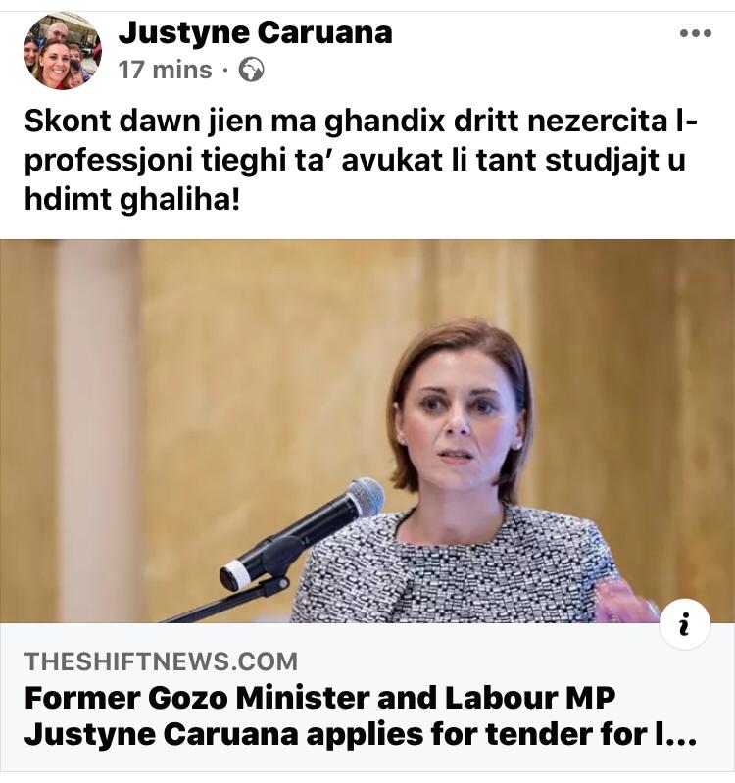The image size is (735, 783).
Task: Open the article preview image
Action: [x=367, y=431]
